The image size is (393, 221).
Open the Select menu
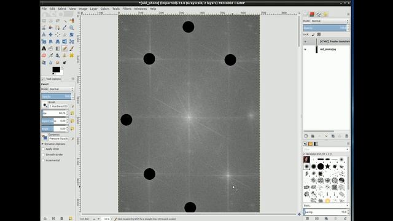62,9
